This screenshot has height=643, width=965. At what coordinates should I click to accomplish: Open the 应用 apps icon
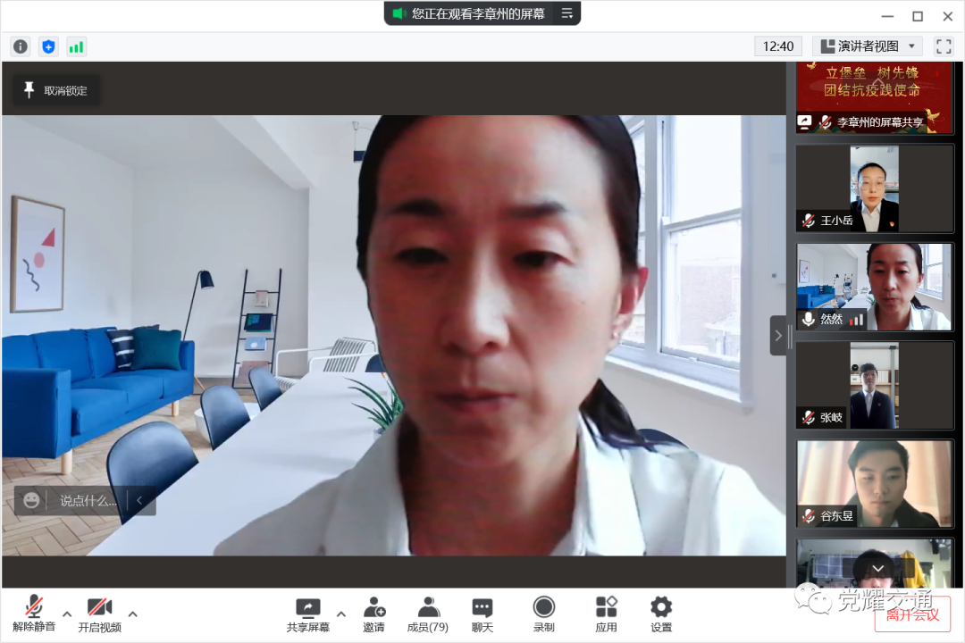607,614
